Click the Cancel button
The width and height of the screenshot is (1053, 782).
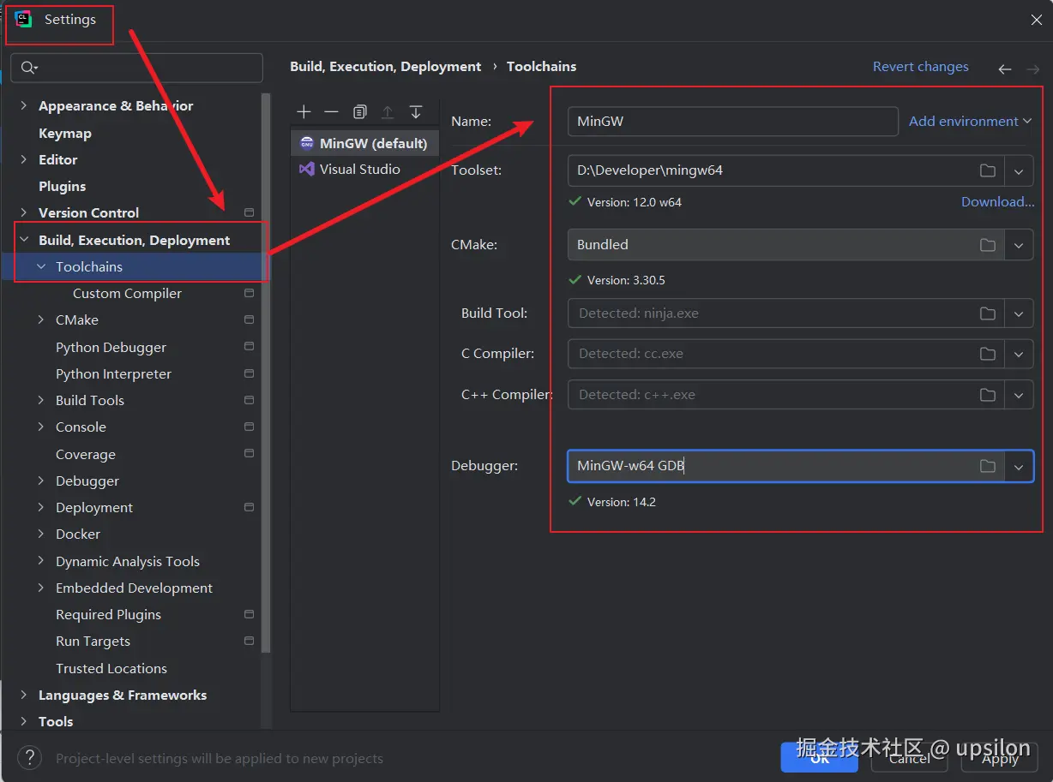(910, 758)
